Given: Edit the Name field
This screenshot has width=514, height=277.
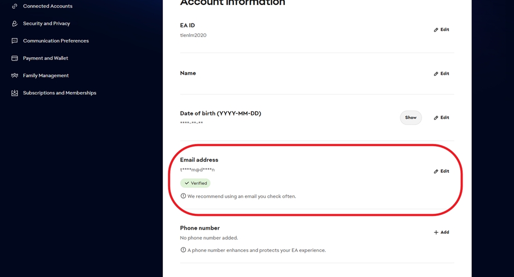Looking at the screenshot, I should click(441, 74).
